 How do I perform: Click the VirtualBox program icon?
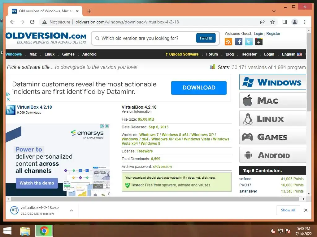coord(11,110)
